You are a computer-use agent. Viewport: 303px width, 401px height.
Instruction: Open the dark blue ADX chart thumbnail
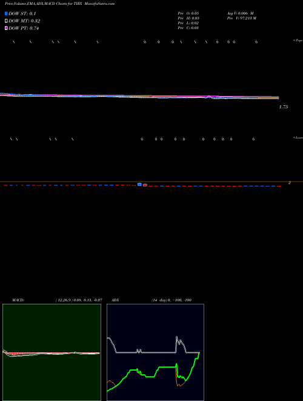[x=155, y=352]
